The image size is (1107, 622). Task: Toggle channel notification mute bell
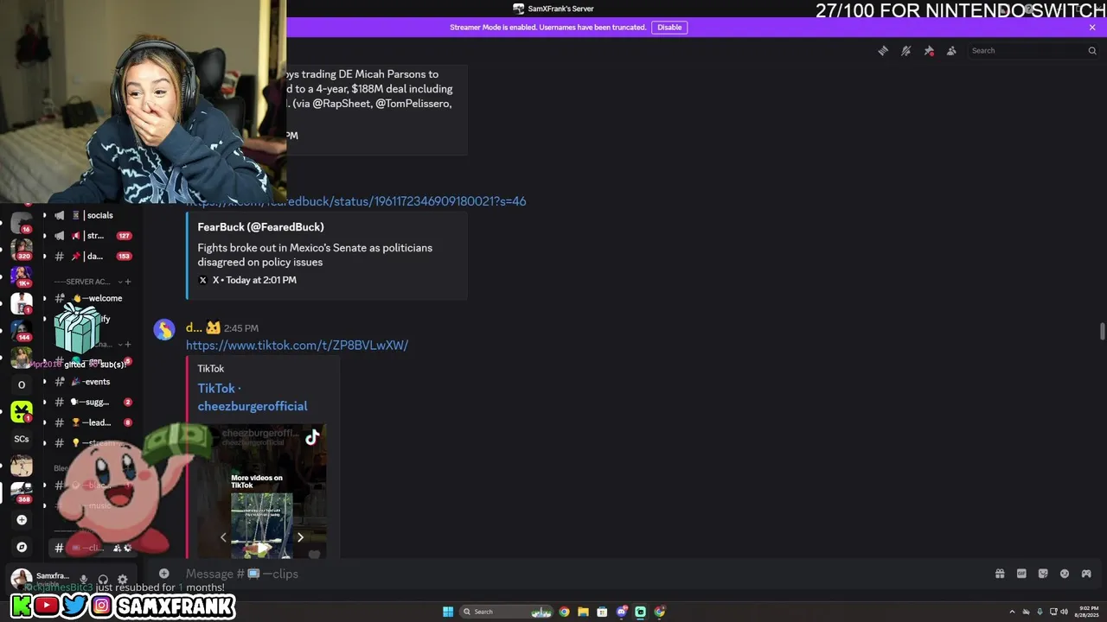[x=905, y=51]
